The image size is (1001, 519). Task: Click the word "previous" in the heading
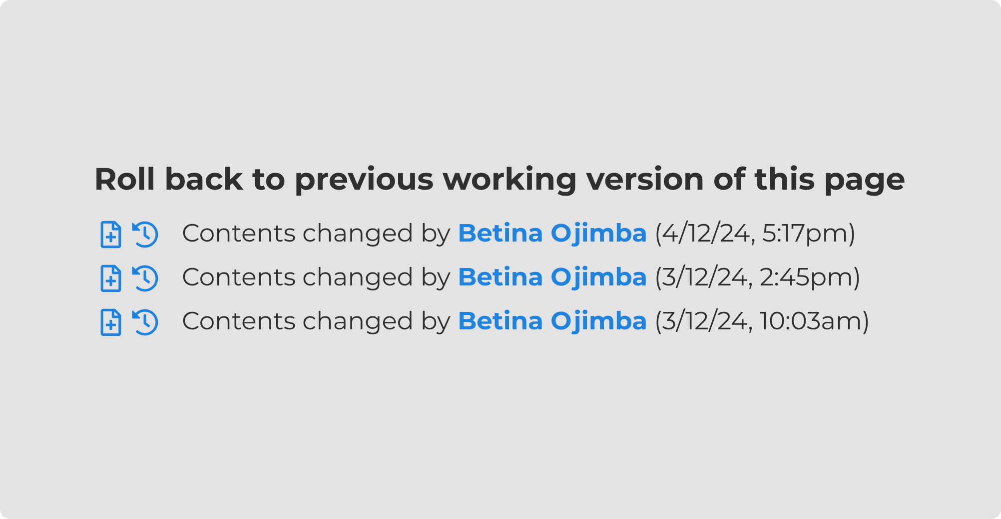point(364,179)
